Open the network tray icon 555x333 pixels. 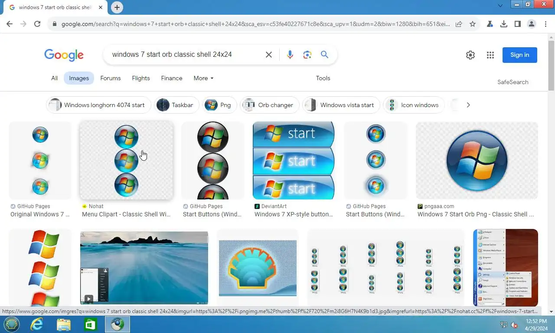pyautogui.click(x=504, y=325)
